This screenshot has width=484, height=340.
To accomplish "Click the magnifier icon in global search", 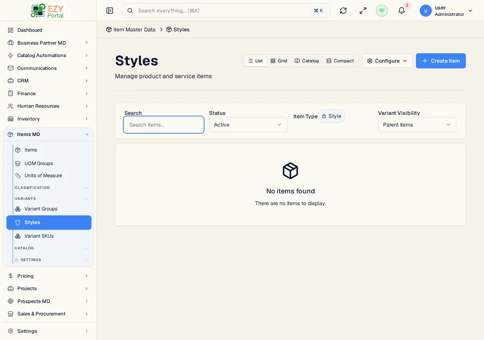I will [130, 11].
